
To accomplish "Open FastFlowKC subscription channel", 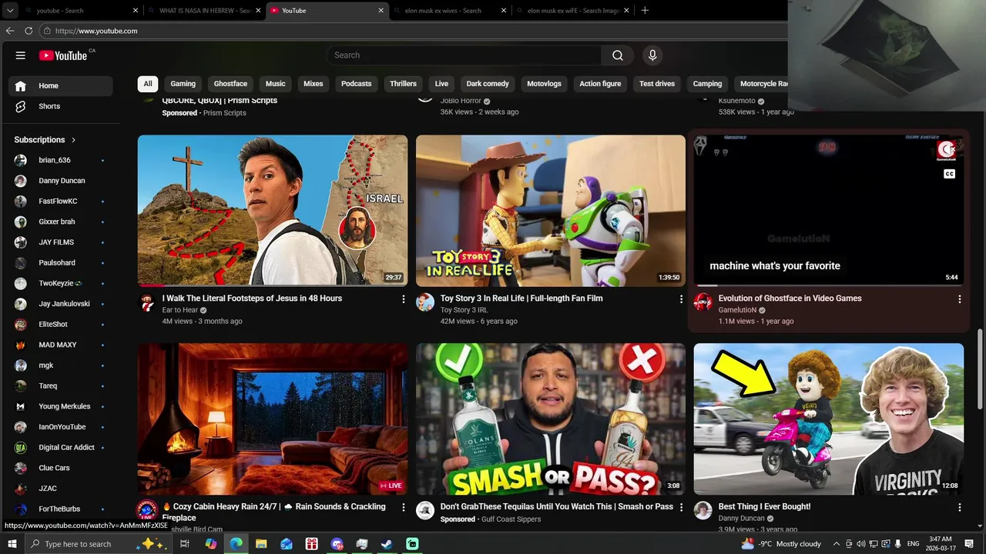I will [61, 202].
